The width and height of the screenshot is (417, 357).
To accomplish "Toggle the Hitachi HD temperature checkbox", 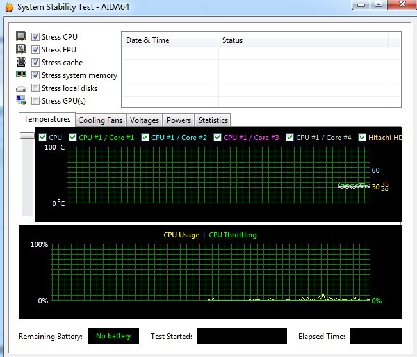I will [x=362, y=138].
